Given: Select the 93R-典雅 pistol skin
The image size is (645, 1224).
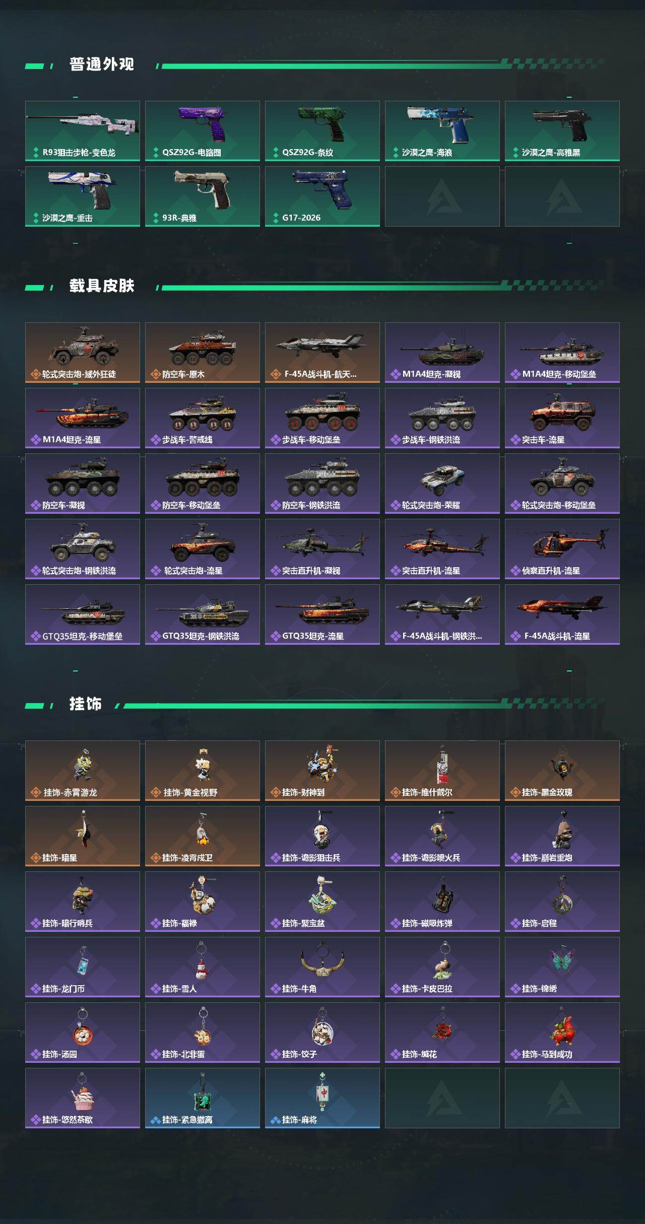Looking at the screenshot, I should 203,196.
